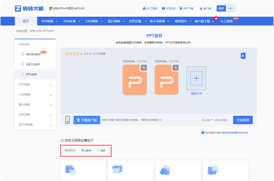Click the 注册 button

coord(230,8)
